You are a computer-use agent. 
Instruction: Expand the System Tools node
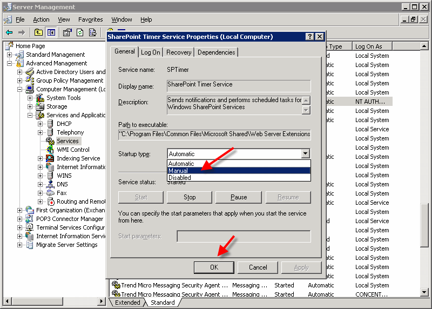click(x=30, y=98)
